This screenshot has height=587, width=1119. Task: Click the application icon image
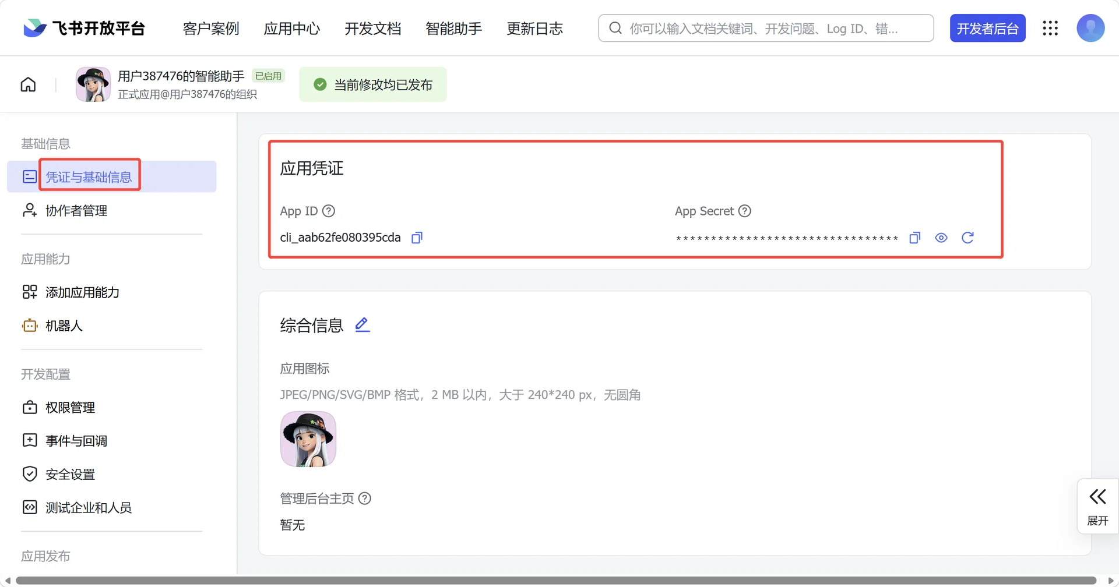pyautogui.click(x=308, y=439)
